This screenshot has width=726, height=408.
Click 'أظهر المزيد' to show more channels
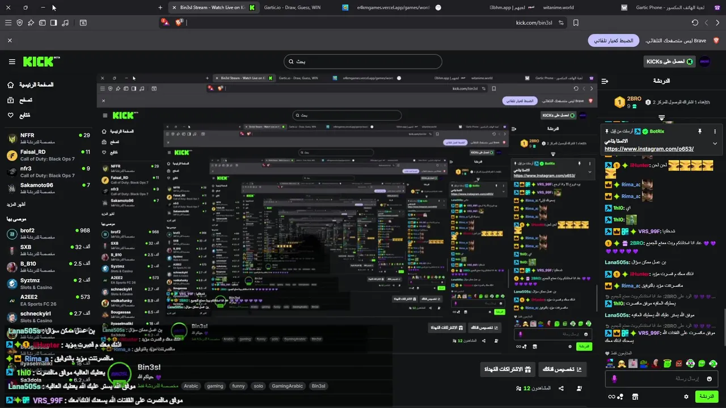(x=16, y=204)
